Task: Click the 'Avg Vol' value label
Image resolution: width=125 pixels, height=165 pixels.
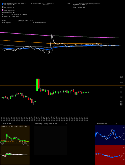Action: pyautogui.click(x=80, y=4)
